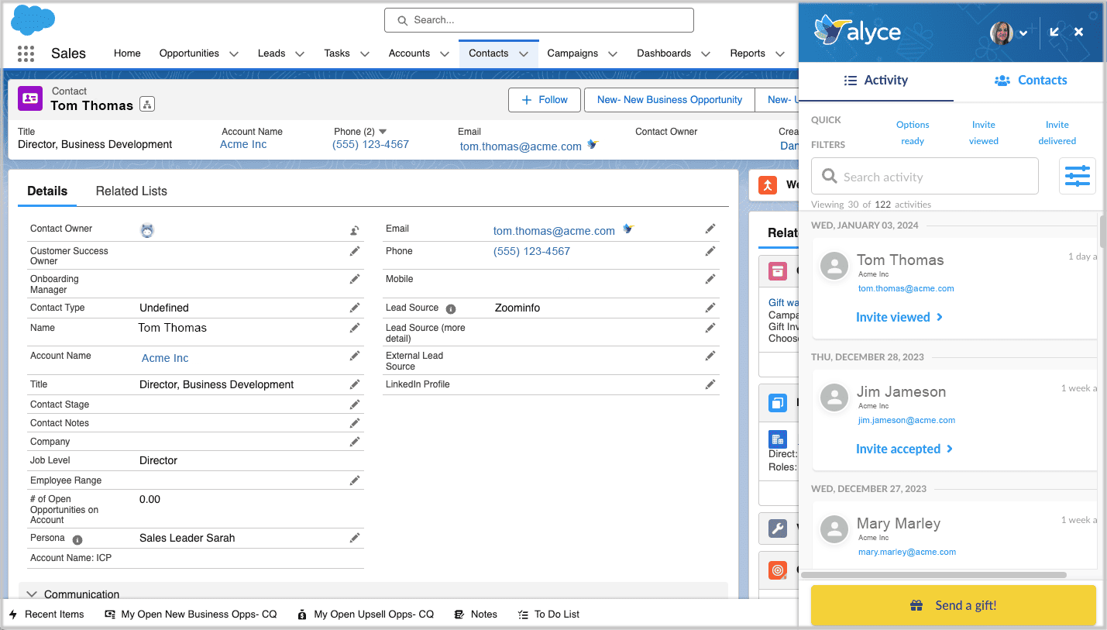
Task: Expand the Phone (2) dropdown arrow
Action: point(383,132)
